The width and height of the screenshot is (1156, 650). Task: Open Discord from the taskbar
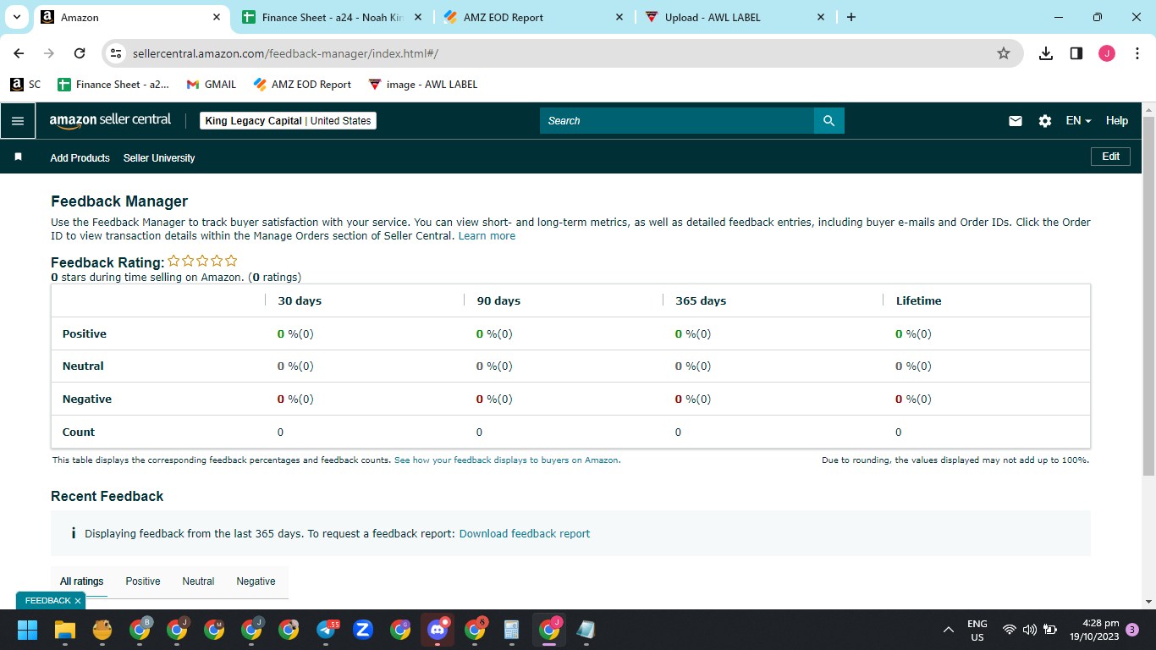(438, 630)
